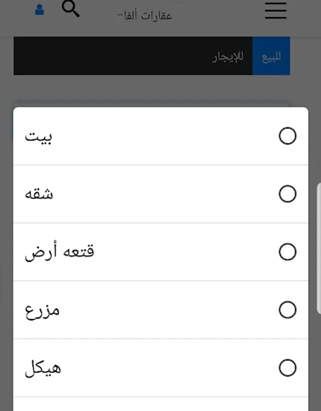Open the blue user profile icon

(39, 10)
